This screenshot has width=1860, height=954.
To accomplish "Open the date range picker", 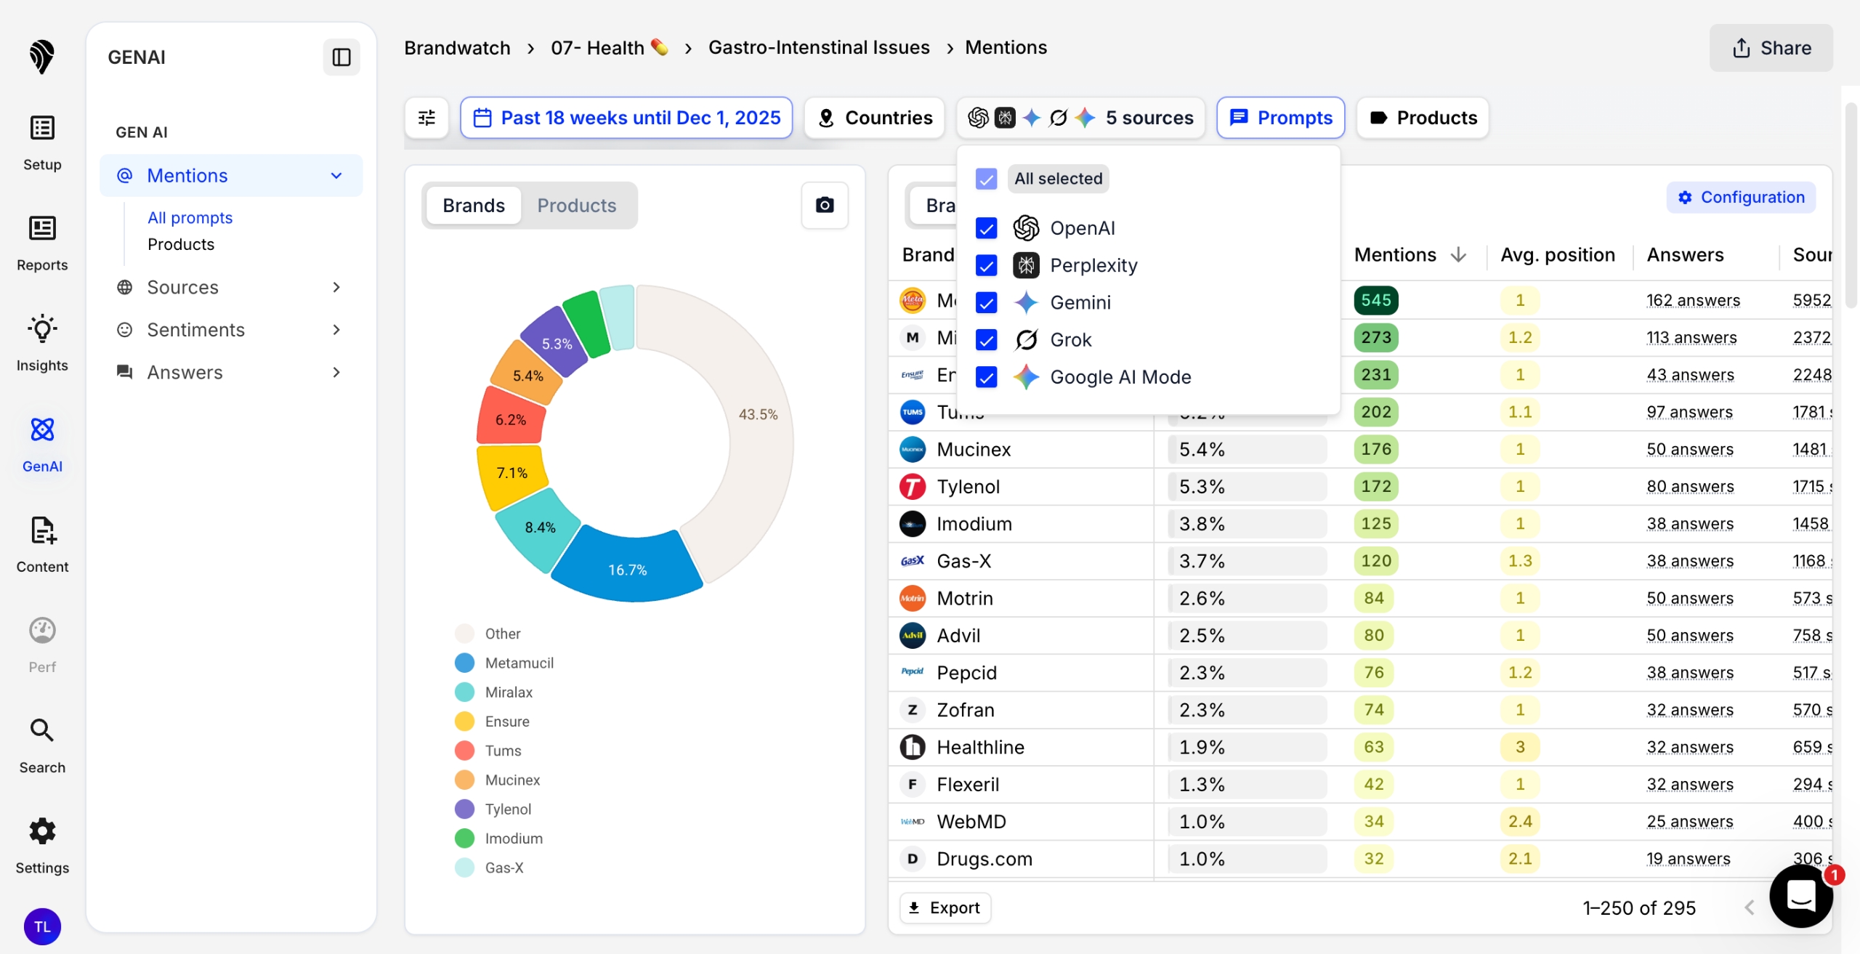I will pyautogui.click(x=626, y=118).
